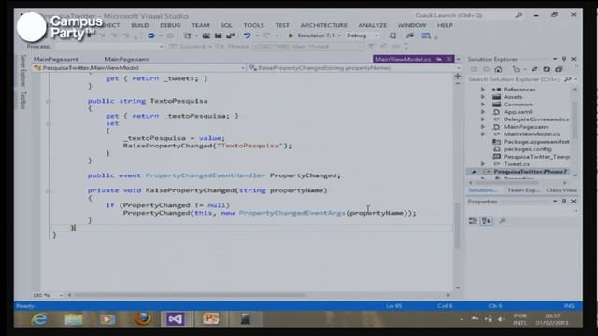The height and width of the screenshot is (336, 598).
Task: Toggle auto-hide pin on Solution Explorer
Action: (x=564, y=59)
